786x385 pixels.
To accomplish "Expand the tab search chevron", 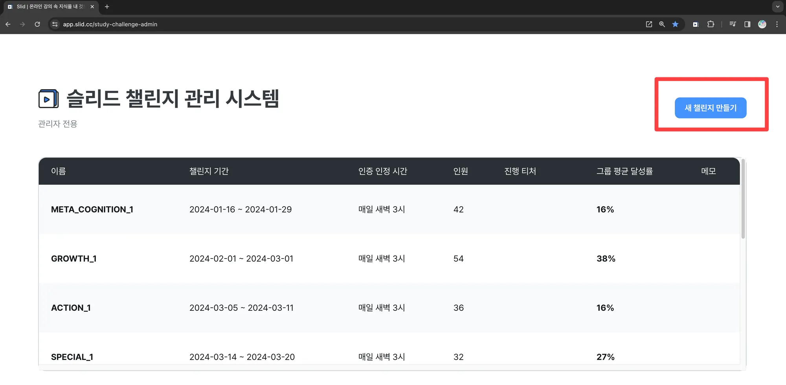I will [777, 7].
